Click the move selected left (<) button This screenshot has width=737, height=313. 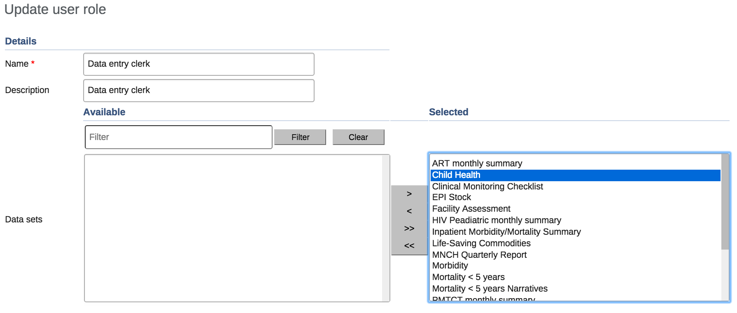(x=409, y=211)
